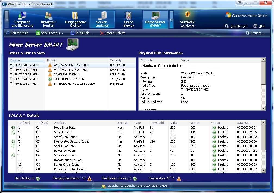Select PHYSICALDRIVE3 disk row
This screenshot has width=274, height=193.
click(72, 79)
